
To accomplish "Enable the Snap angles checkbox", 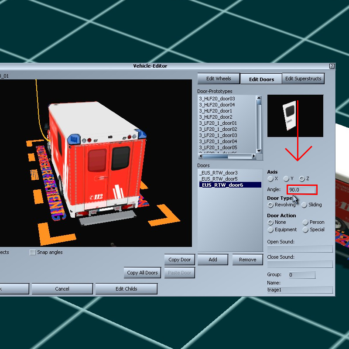I will 33,253.
